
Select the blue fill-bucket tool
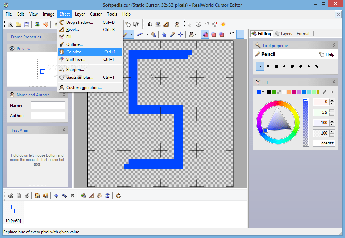[x=154, y=34]
